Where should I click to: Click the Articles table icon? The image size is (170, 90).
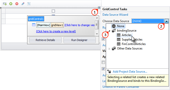119,35
